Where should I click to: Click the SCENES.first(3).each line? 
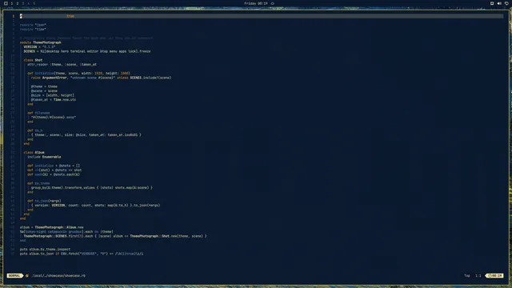(115, 236)
